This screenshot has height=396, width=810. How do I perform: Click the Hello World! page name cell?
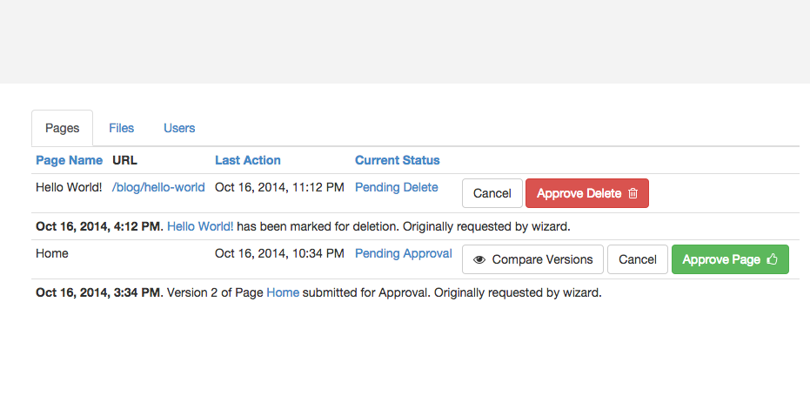[x=69, y=187]
